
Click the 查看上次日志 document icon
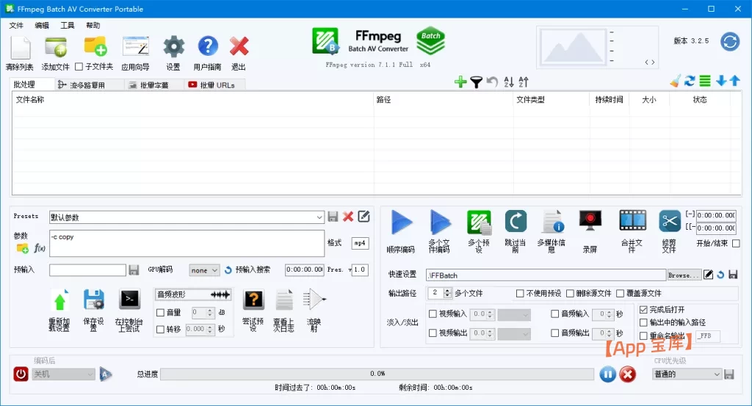pos(284,300)
